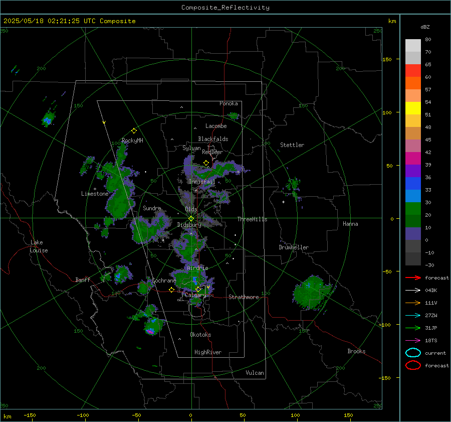This screenshot has width=451, height=422.
Task: Click the ThreeHills city label
Action: tap(252, 219)
